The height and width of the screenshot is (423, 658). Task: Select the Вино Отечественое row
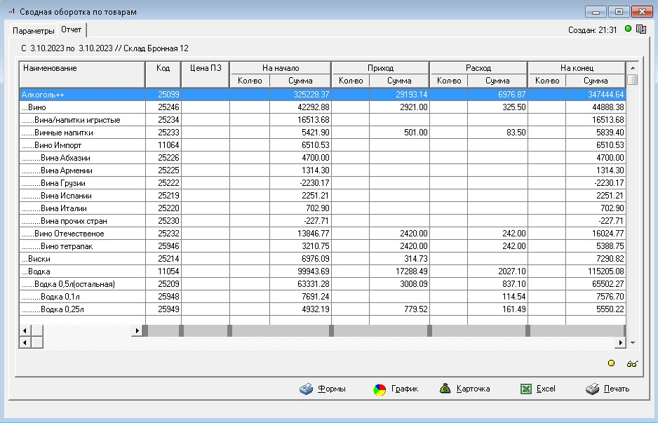click(81, 234)
